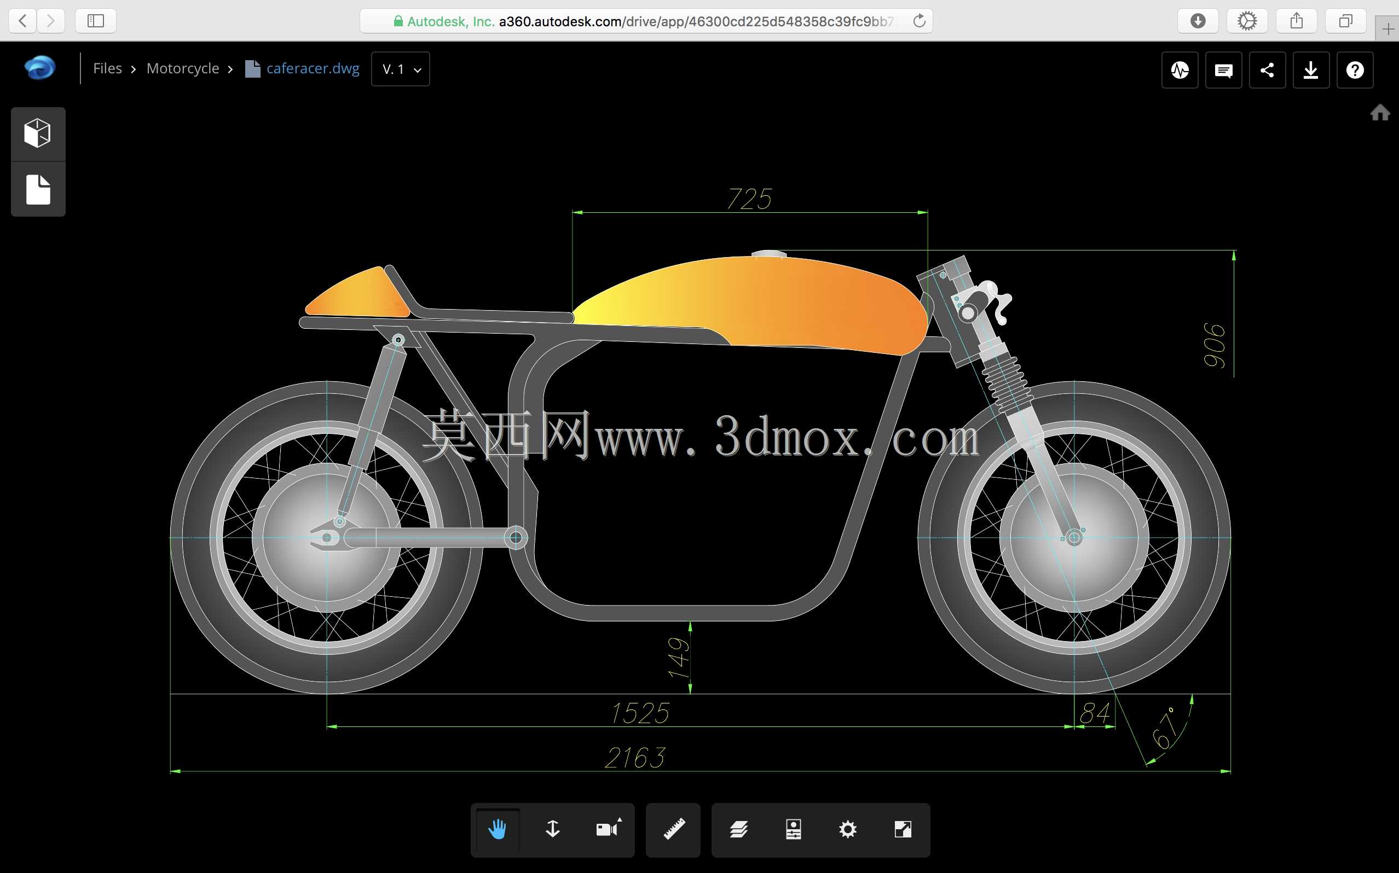Activate the Measure ruler tool
The height and width of the screenshot is (873, 1399).
point(674,830)
